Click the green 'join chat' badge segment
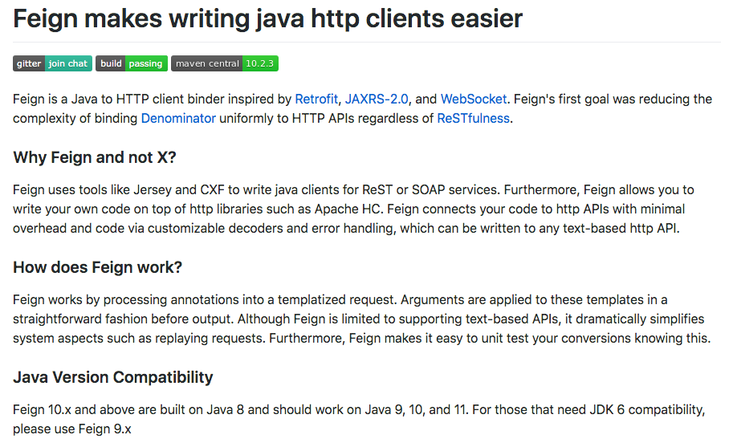 click(68, 63)
